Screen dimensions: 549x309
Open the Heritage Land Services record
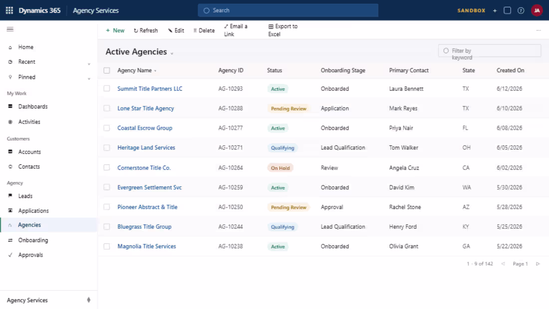146,147
